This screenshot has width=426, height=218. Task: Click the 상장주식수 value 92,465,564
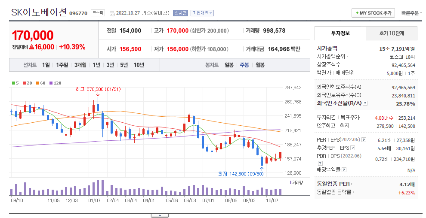click(x=404, y=65)
